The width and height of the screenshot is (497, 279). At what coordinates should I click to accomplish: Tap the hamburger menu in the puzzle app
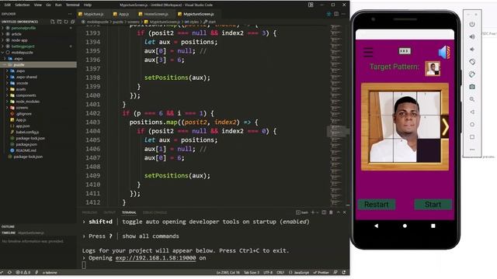click(368, 52)
